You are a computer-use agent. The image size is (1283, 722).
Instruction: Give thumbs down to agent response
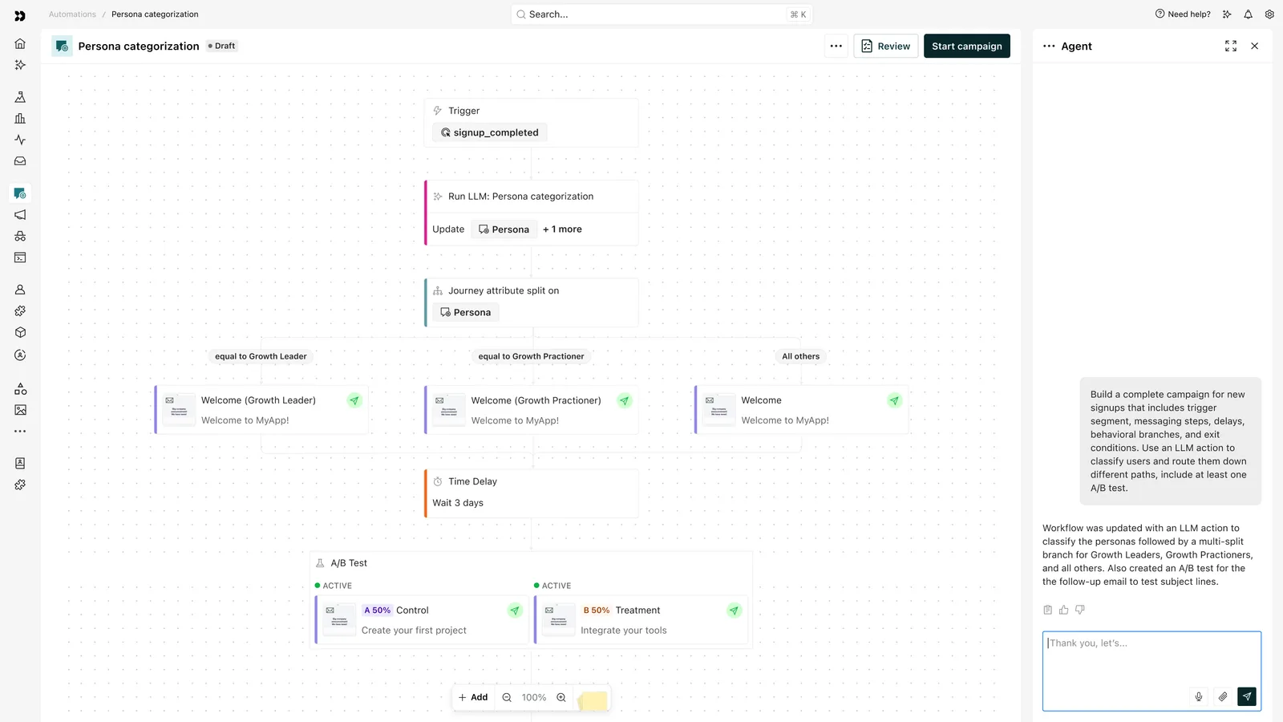pyautogui.click(x=1080, y=610)
